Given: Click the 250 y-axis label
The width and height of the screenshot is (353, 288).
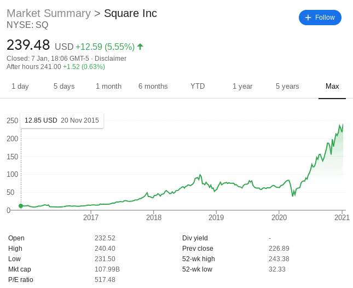Looking at the screenshot, I should pos(13,120).
